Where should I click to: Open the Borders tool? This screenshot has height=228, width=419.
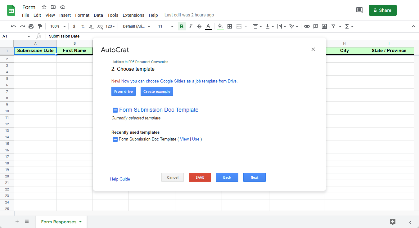tap(230, 26)
